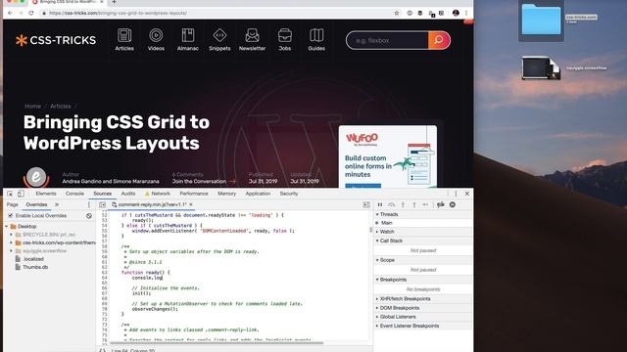Click the Articles breadcrumb link
The width and height of the screenshot is (627, 352).
(61, 107)
